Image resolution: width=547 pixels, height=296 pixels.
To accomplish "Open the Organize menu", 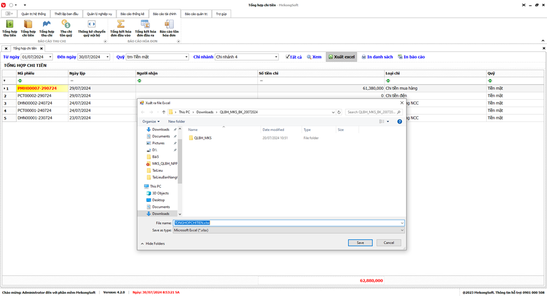I will click(151, 122).
